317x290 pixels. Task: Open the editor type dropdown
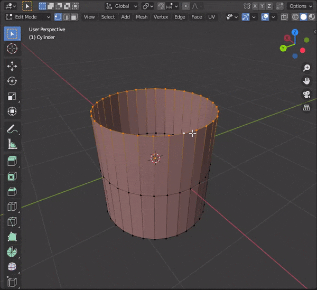(x=11, y=6)
